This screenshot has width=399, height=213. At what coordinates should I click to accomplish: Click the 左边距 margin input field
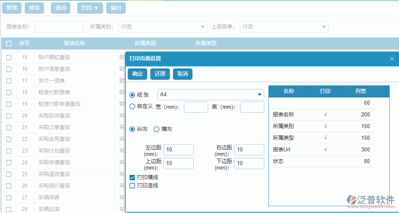(x=178, y=150)
